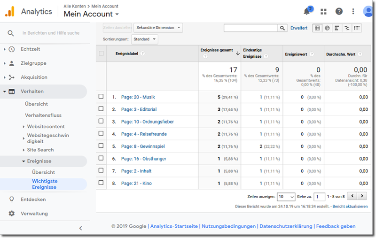
Task: Click help icon next to Ereigniswert
Action: (x=312, y=54)
